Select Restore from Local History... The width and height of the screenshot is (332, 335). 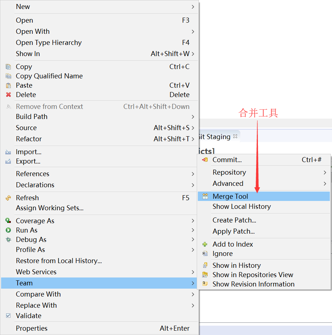pos(99,261)
